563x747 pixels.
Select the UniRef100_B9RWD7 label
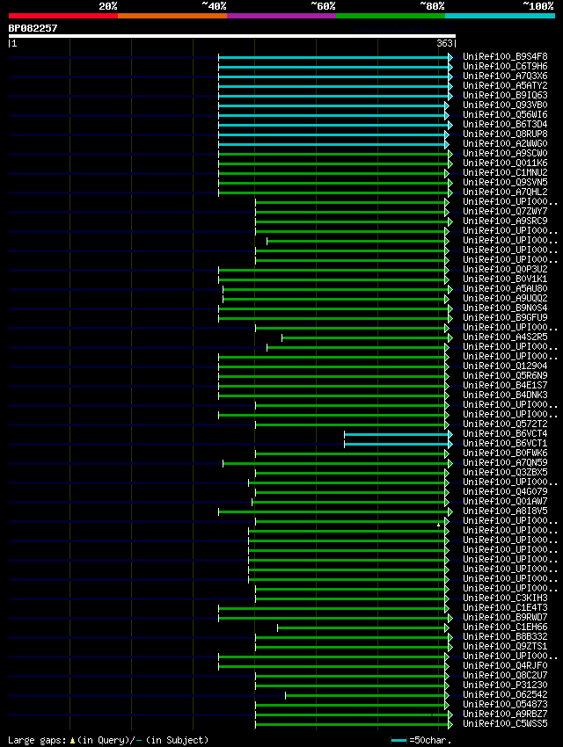point(505,617)
